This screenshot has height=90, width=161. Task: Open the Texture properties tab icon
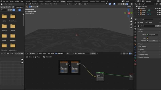(135, 64)
